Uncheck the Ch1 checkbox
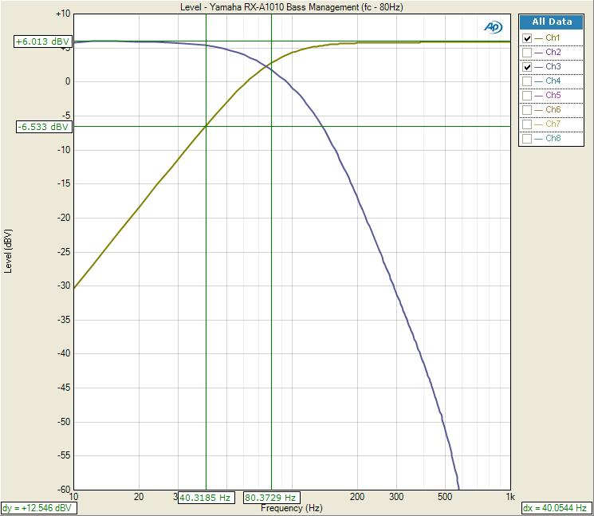The image size is (594, 516). coord(527,38)
